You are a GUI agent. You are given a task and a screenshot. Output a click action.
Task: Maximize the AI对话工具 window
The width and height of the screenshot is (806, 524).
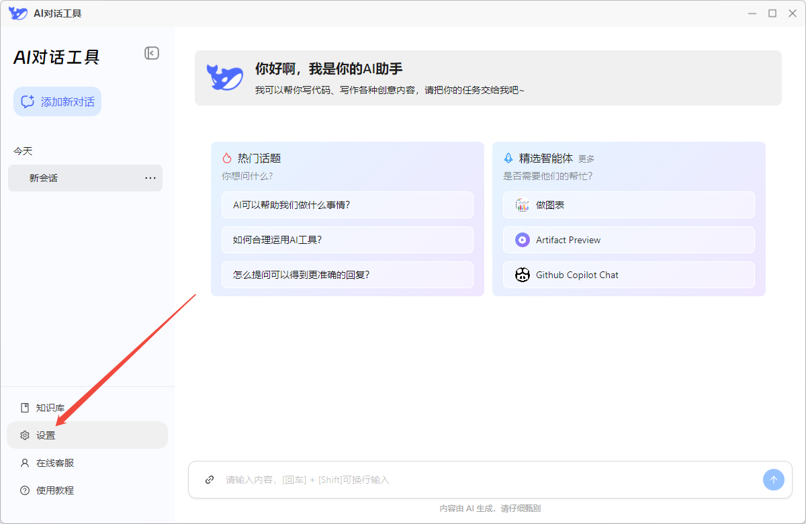[772, 13]
